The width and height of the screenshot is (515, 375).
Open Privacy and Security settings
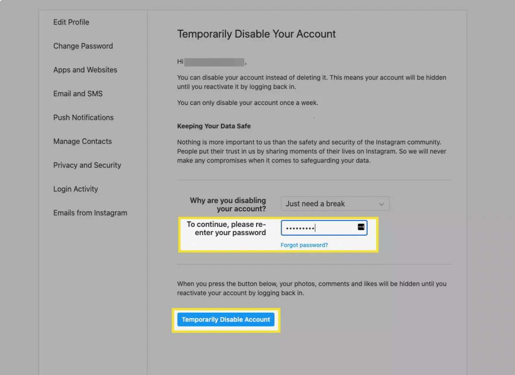[87, 165]
